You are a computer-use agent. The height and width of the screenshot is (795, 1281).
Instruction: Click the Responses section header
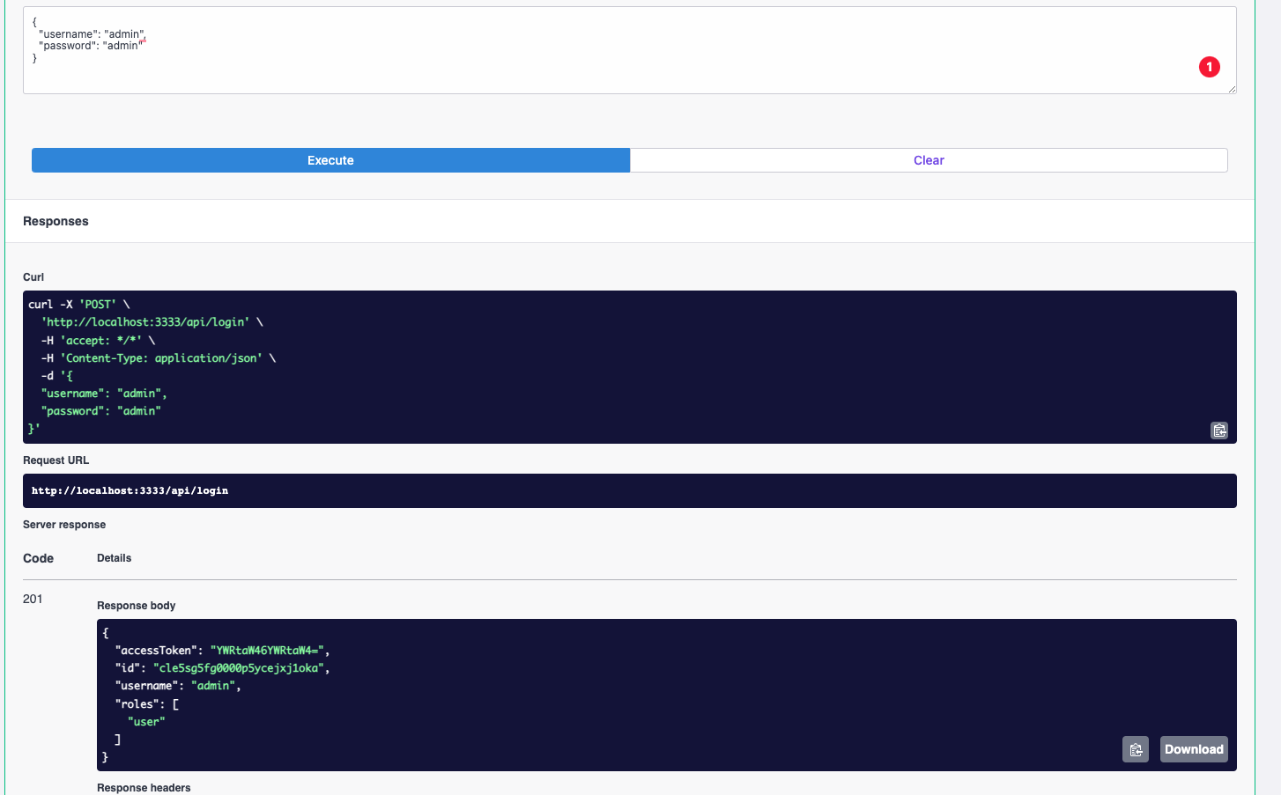[56, 221]
